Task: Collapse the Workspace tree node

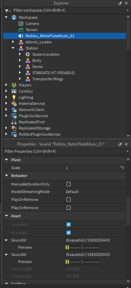Action: coord(6,17)
